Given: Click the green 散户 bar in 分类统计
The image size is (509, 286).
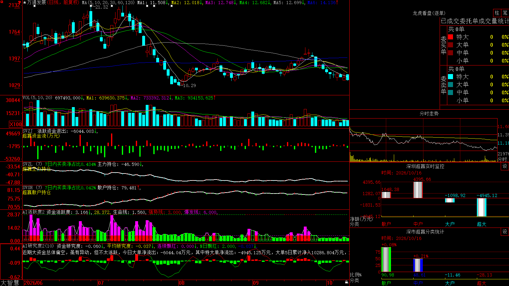Looking at the screenshot, I should pos(386,260).
